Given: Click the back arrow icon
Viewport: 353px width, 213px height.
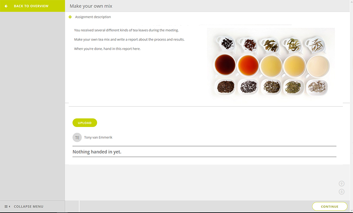Looking at the screenshot, I should coord(6,6).
